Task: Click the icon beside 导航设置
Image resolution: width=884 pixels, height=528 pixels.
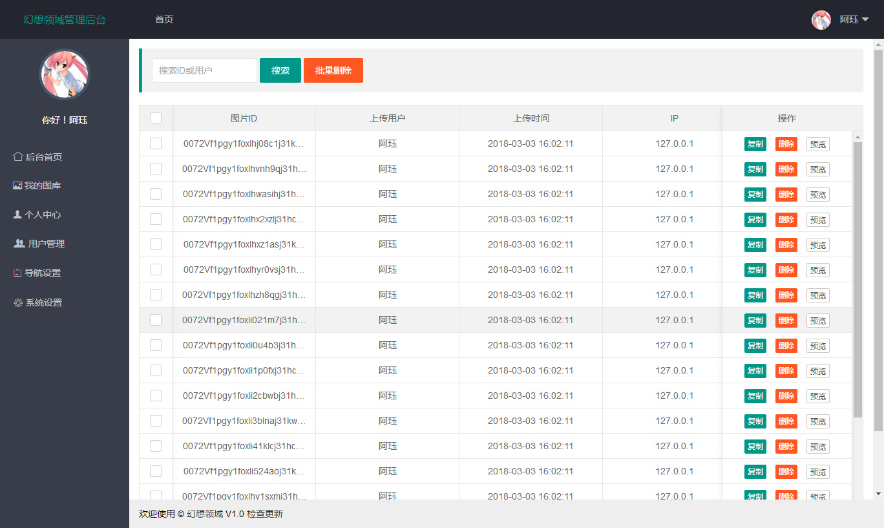Action: click(17, 273)
